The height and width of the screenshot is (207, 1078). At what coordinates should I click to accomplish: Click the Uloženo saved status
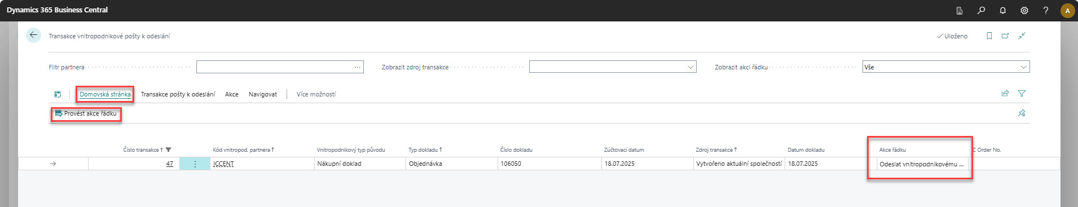point(952,36)
